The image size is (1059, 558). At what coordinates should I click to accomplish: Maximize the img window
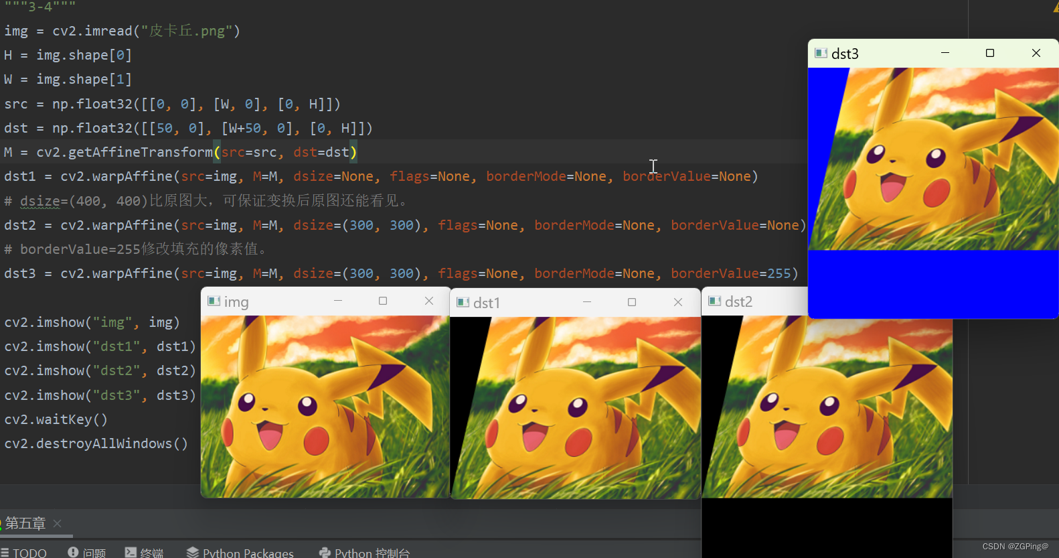[x=383, y=301]
